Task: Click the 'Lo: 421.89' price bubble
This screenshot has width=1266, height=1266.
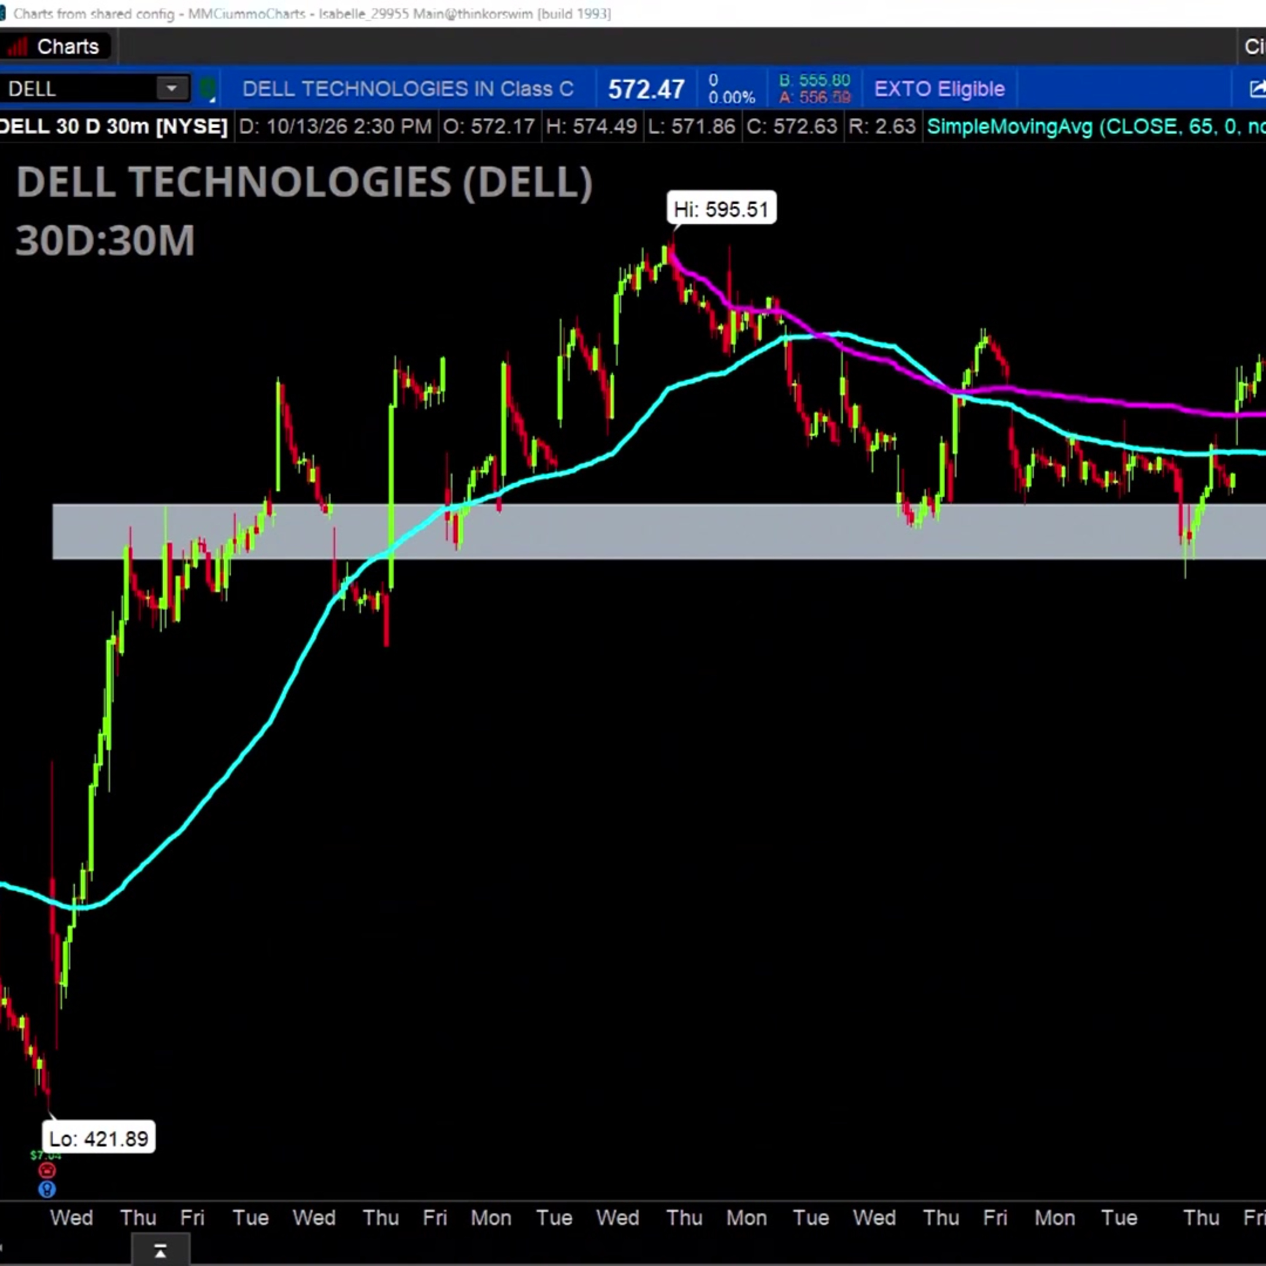Action: coord(99,1138)
